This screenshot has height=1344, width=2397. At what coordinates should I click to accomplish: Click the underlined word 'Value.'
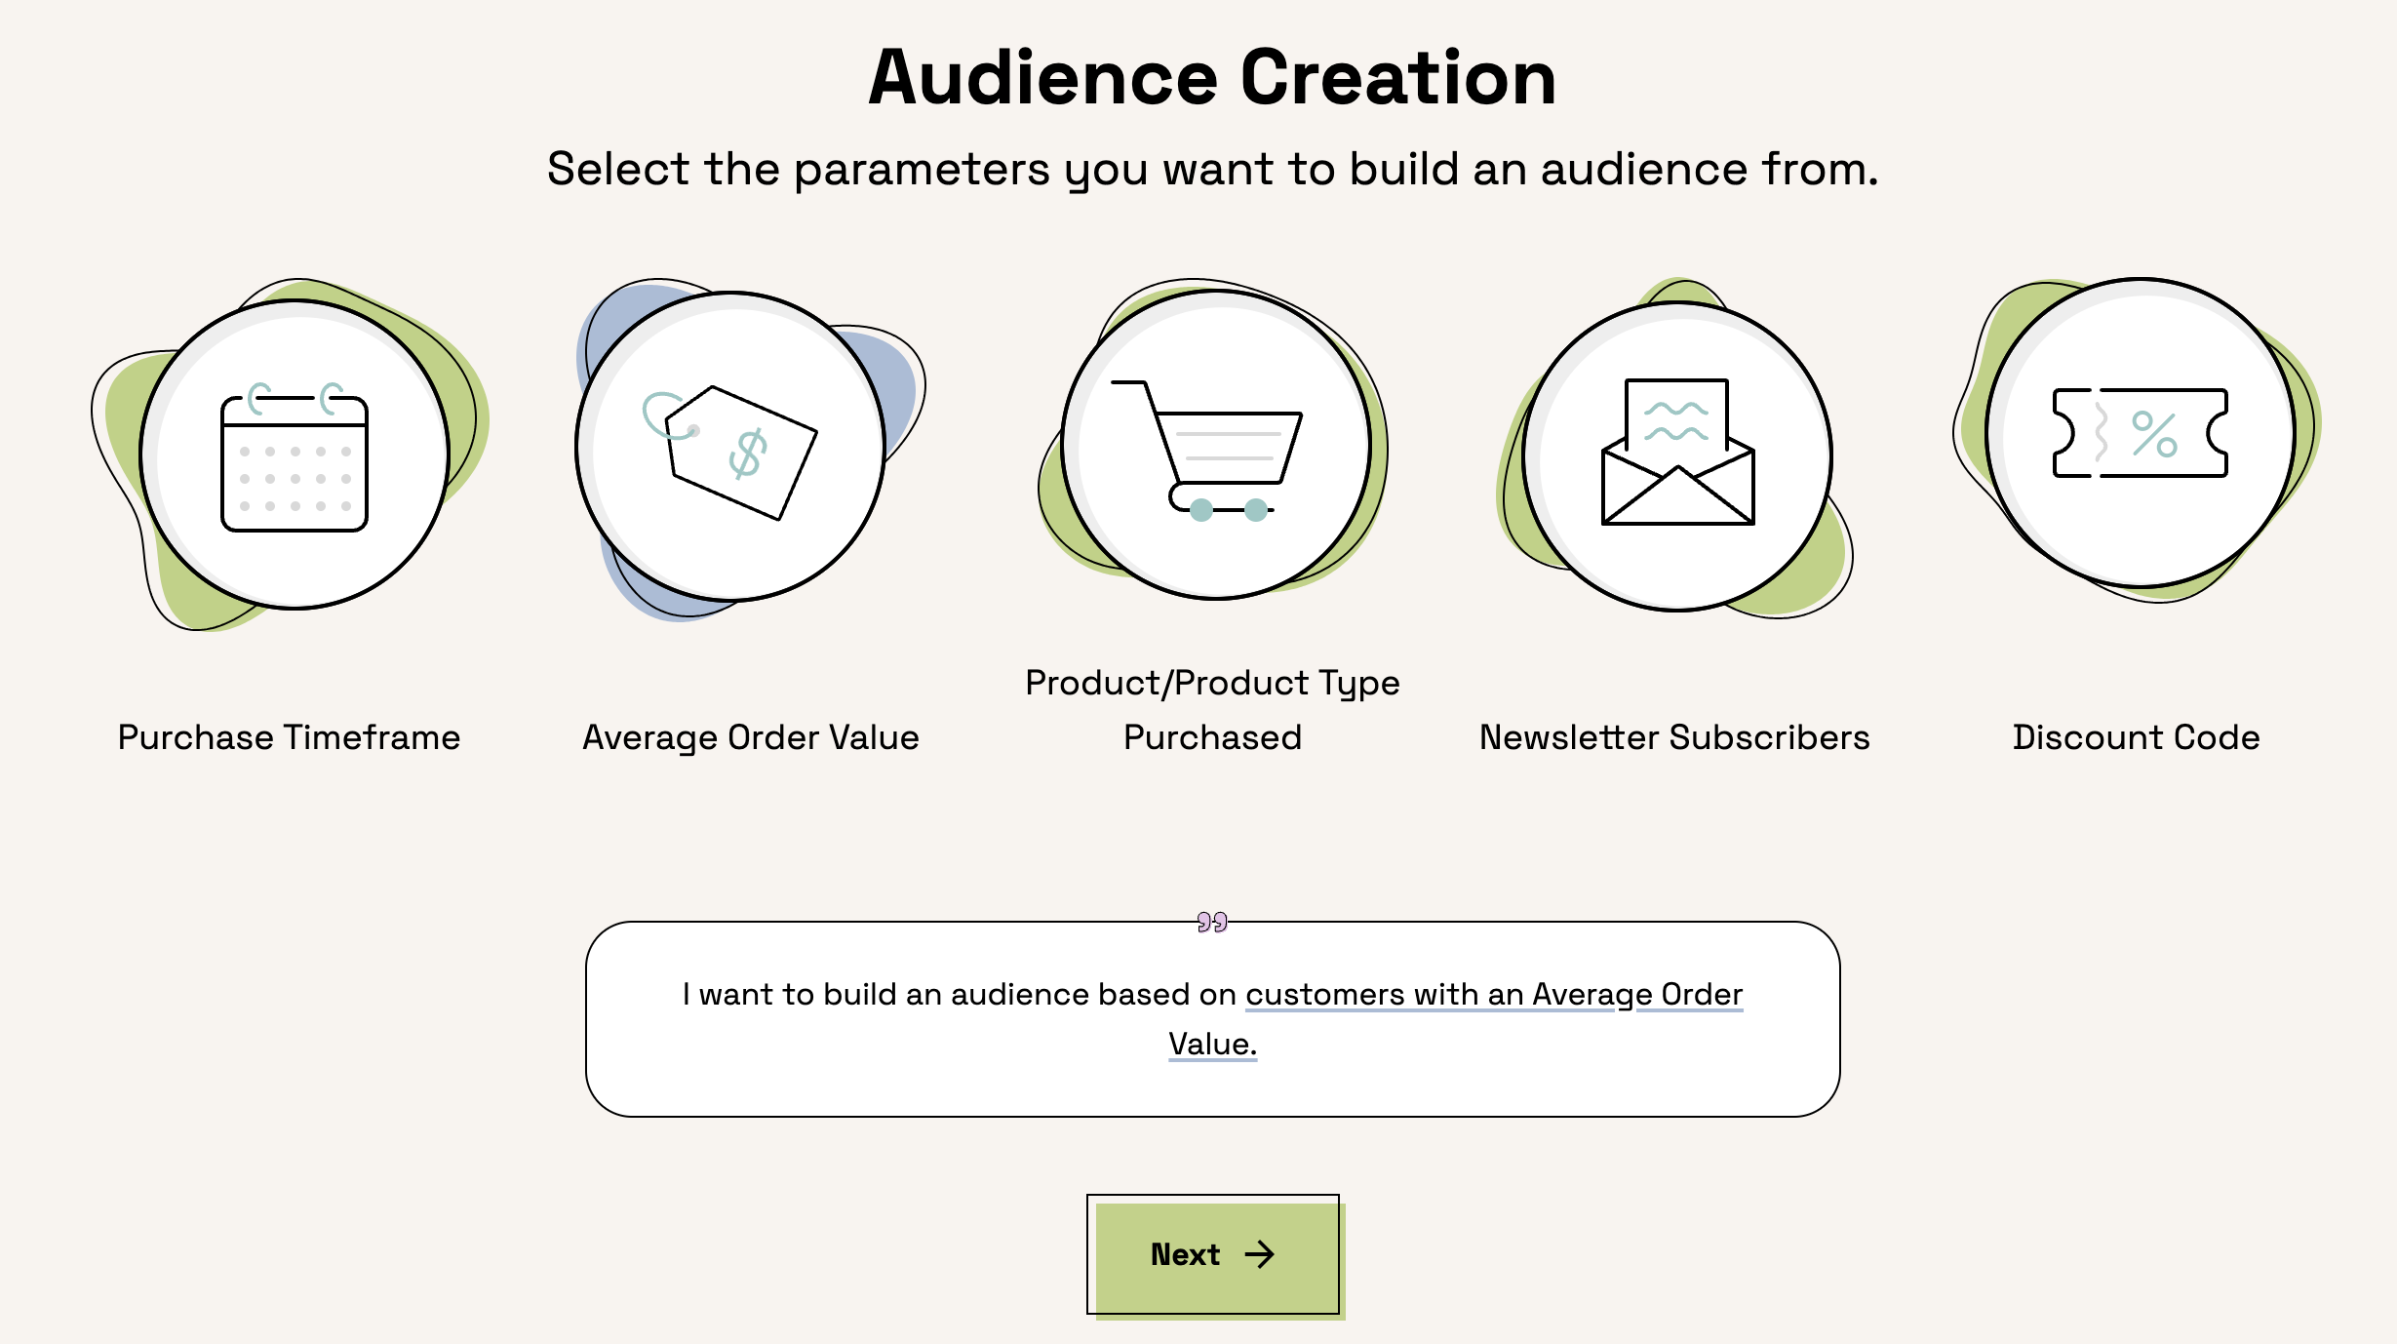coord(1212,1044)
